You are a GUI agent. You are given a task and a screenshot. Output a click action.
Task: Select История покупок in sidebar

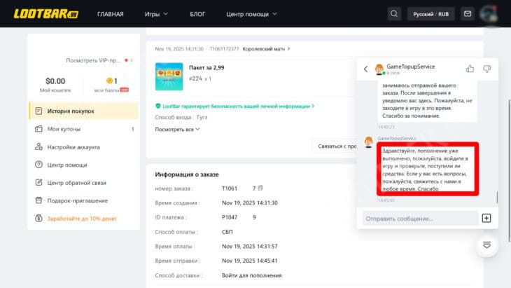83,111
